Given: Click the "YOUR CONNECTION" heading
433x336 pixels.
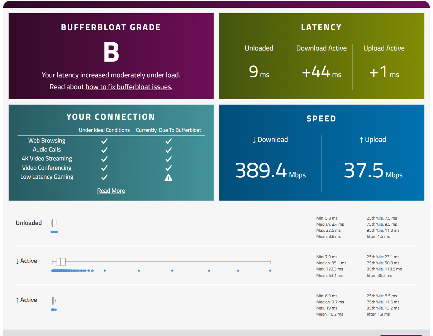Looking at the screenshot, I should (111, 117).
